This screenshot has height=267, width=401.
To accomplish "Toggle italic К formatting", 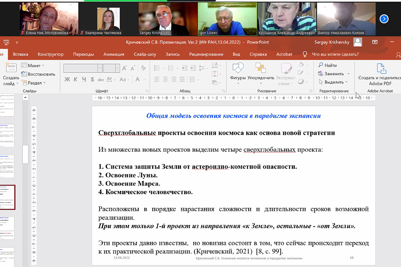I will click(75, 79).
